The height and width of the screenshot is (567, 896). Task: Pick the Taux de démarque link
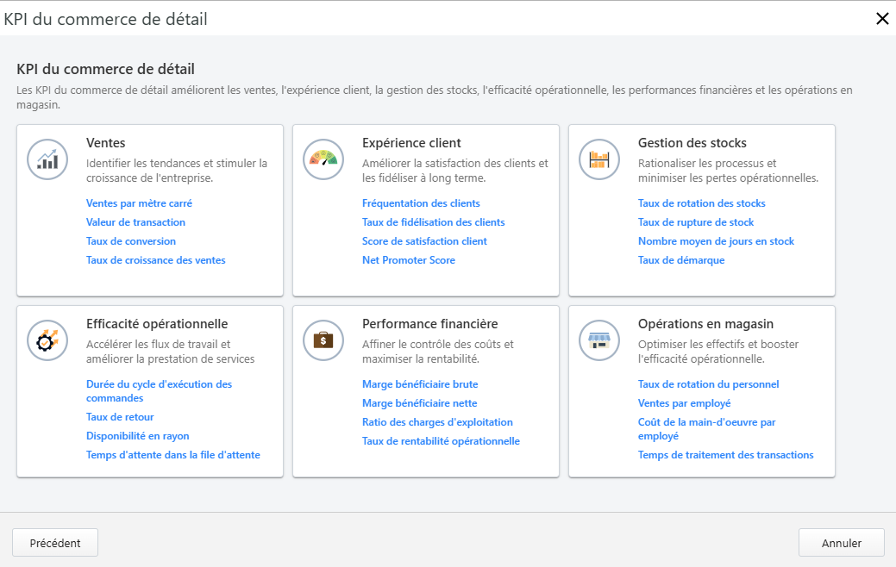point(680,260)
